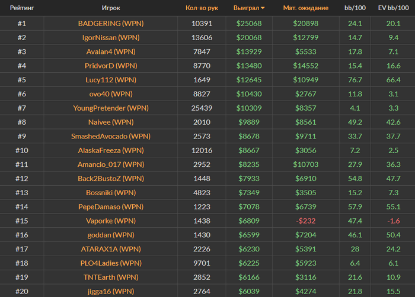This screenshot has height=297, width=415.
Task: Open PLO4Ladies (WPN) player page
Action: click(111, 263)
